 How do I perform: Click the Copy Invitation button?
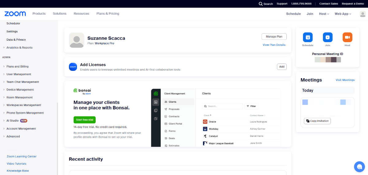[x=317, y=121]
